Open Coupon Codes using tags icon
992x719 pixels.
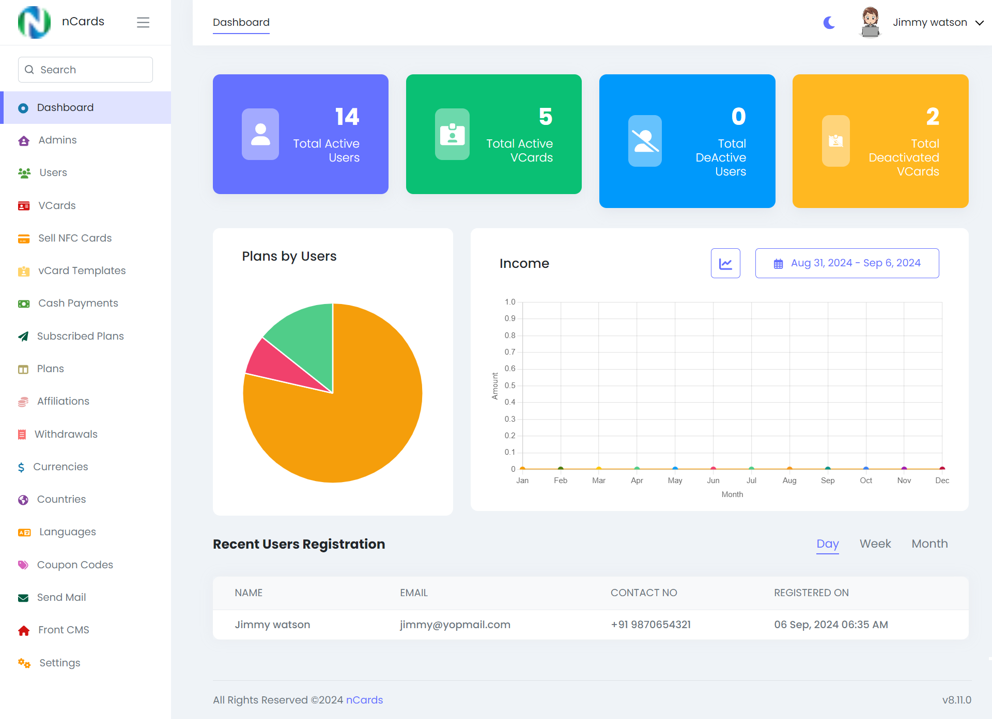(23, 565)
